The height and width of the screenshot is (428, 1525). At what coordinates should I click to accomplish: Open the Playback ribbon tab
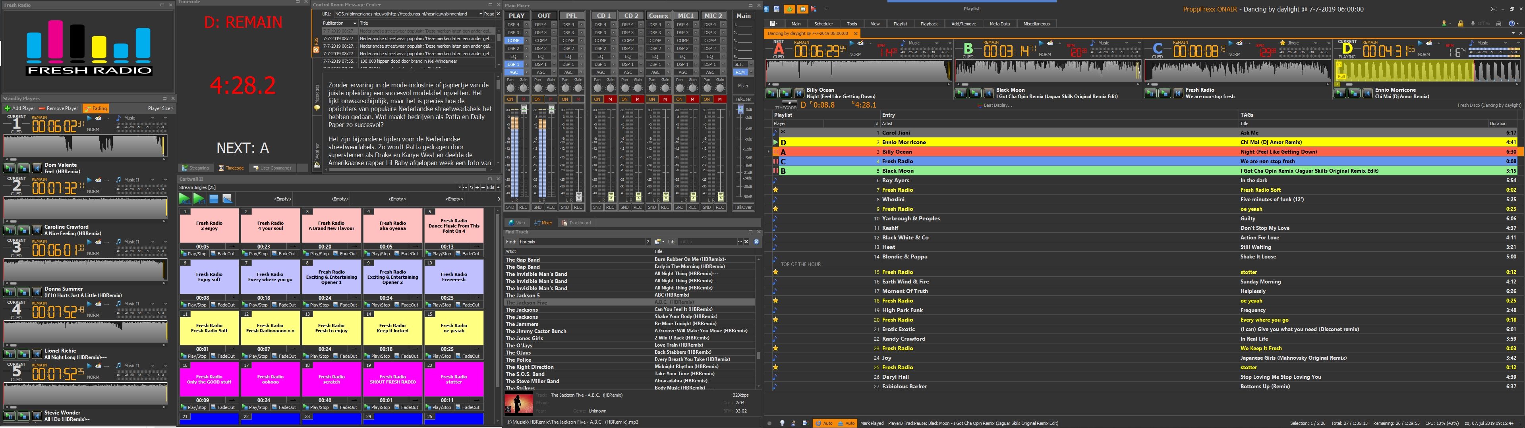point(929,24)
